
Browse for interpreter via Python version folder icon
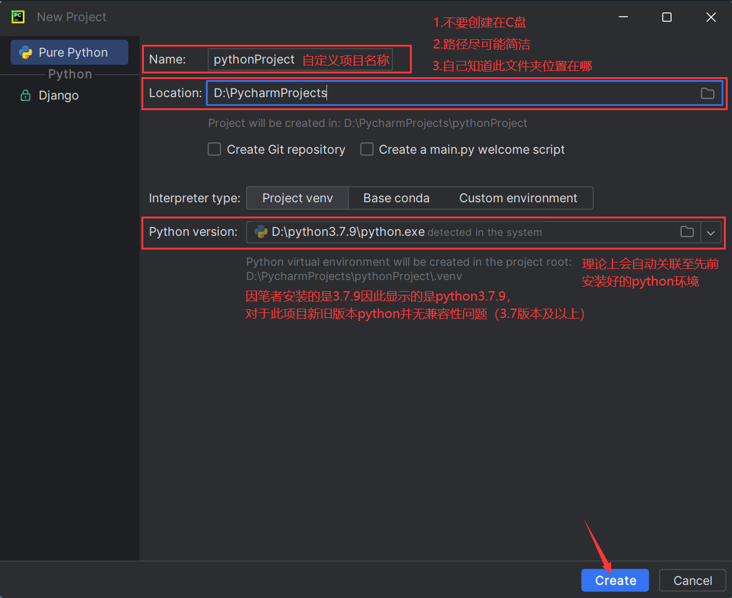coord(687,232)
